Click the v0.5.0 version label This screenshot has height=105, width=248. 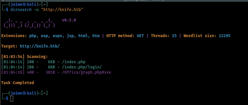[x=69, y=20]
